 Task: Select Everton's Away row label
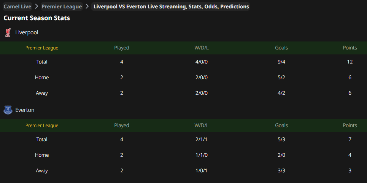coord(42,170)
